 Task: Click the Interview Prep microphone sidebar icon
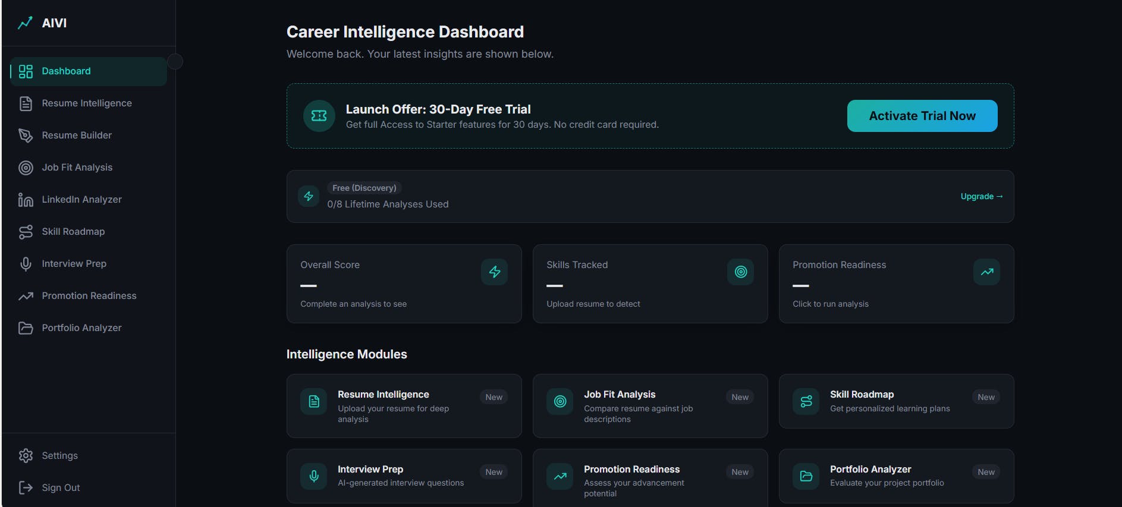26,264
